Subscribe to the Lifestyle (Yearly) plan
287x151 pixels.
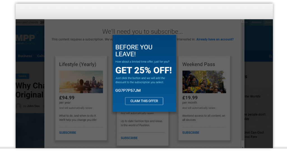click(68, 133)
